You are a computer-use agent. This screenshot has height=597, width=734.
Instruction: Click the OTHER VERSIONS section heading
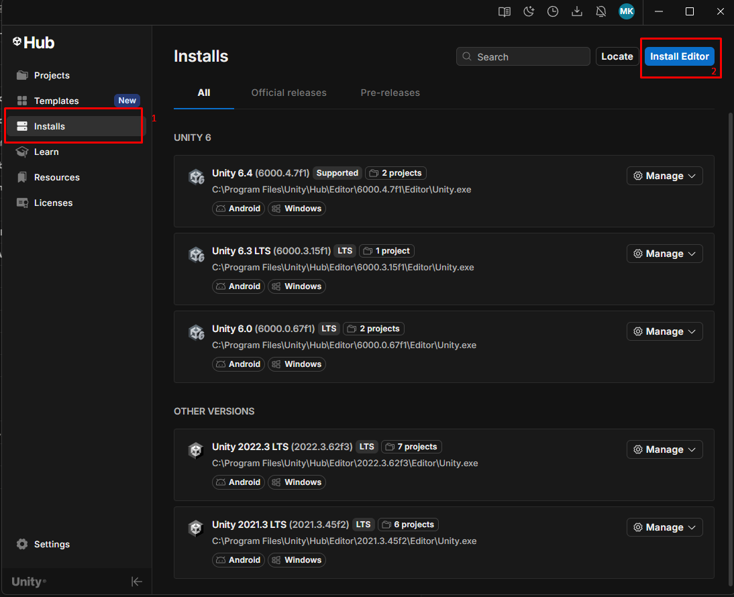pos(215,411)
